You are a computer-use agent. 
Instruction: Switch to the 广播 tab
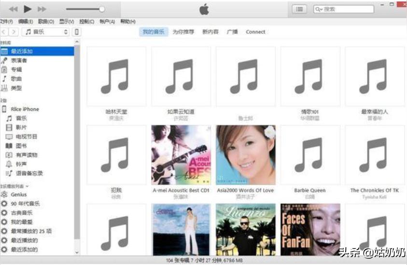pyautogui.click(x=232, y=32)
